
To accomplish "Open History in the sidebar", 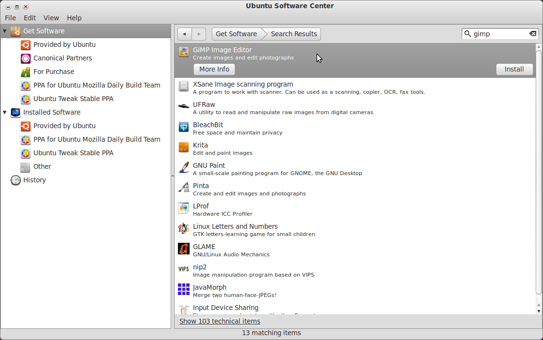I will click(x=34, y=180).
